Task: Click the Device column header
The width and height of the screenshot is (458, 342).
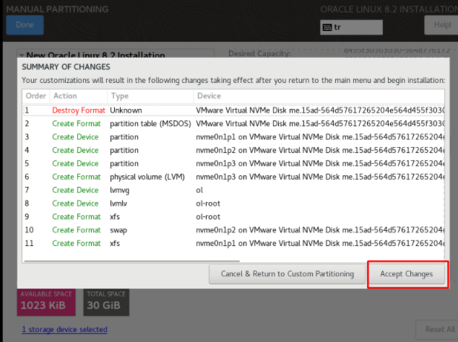Action: coord(319,96)
